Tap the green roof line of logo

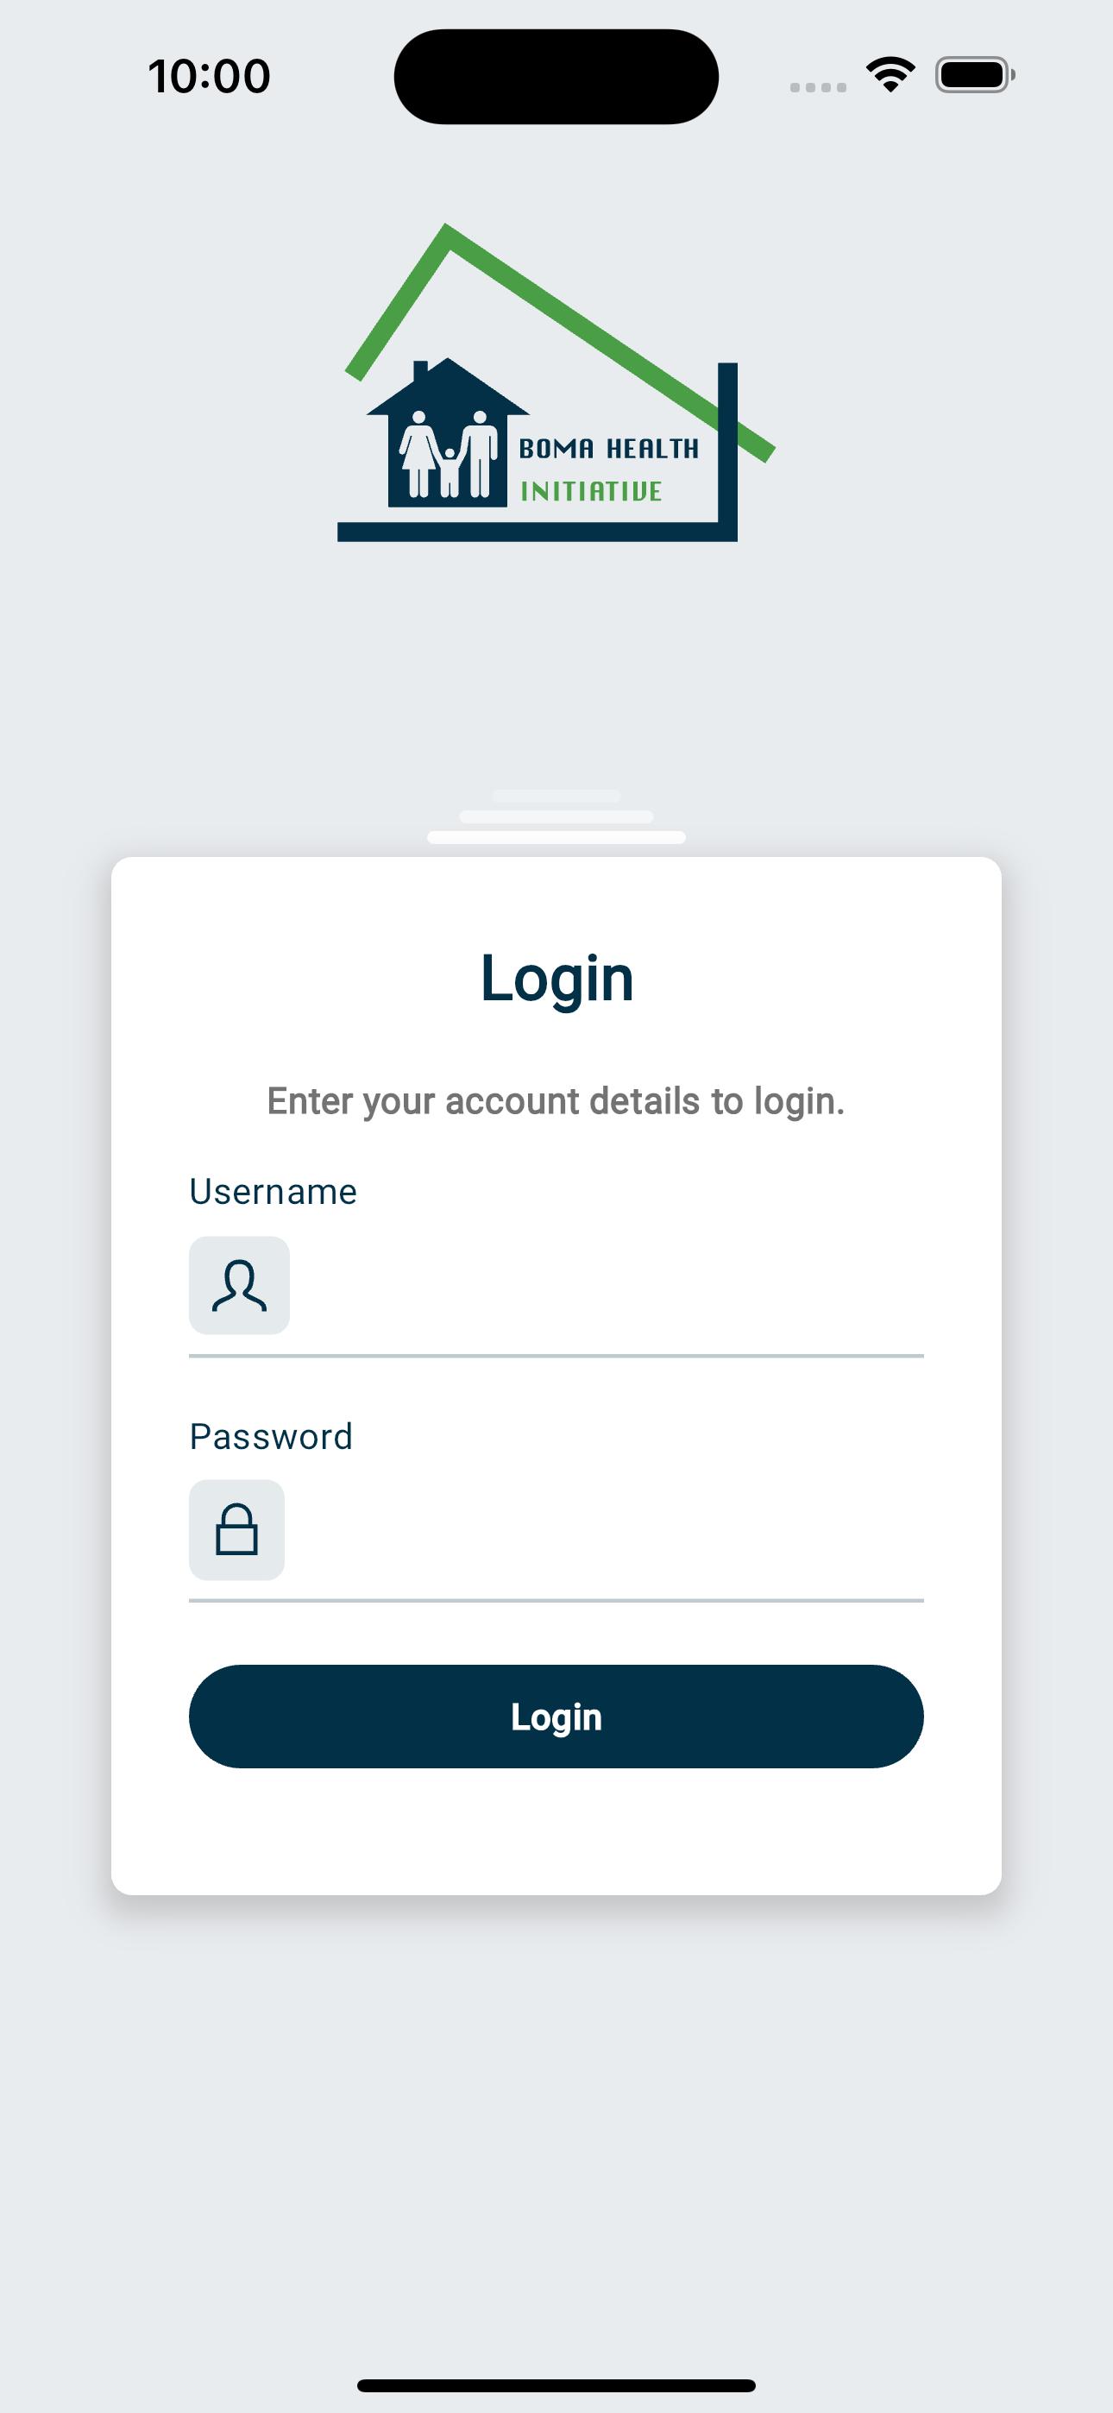[560, 343]
